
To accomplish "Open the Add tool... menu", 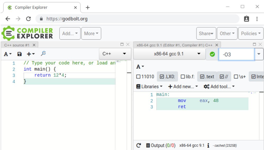I will 219,86.
